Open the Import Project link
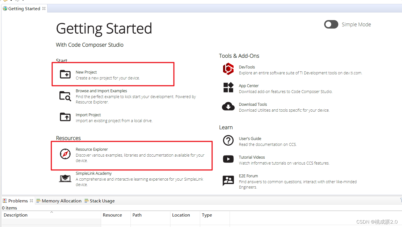Image resolution: width=402 pixels, height=227 pixels. [x=88, y=115]
